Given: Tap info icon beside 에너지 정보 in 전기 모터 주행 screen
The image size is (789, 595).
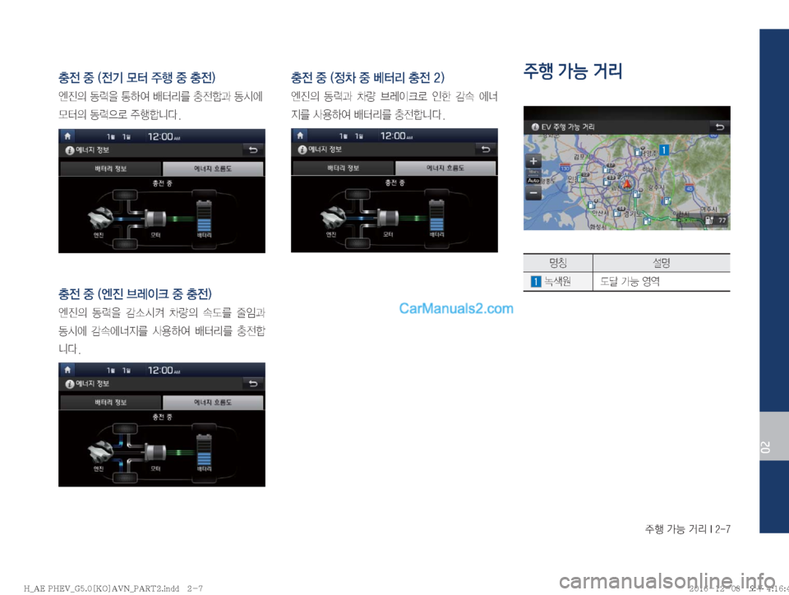Looking at the screenshot, I should 69,150.
